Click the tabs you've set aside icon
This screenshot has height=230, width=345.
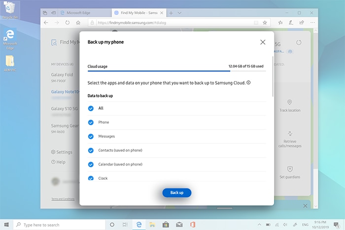tap(45, 13)
